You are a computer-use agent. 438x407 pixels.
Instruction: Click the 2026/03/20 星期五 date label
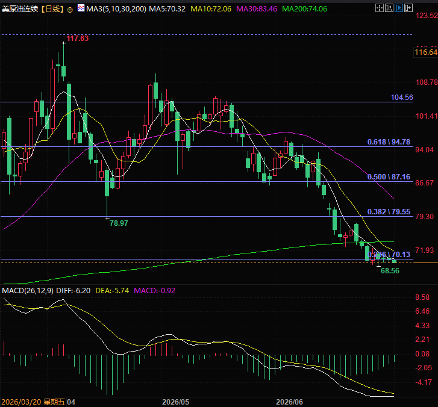tap(33, 402)
